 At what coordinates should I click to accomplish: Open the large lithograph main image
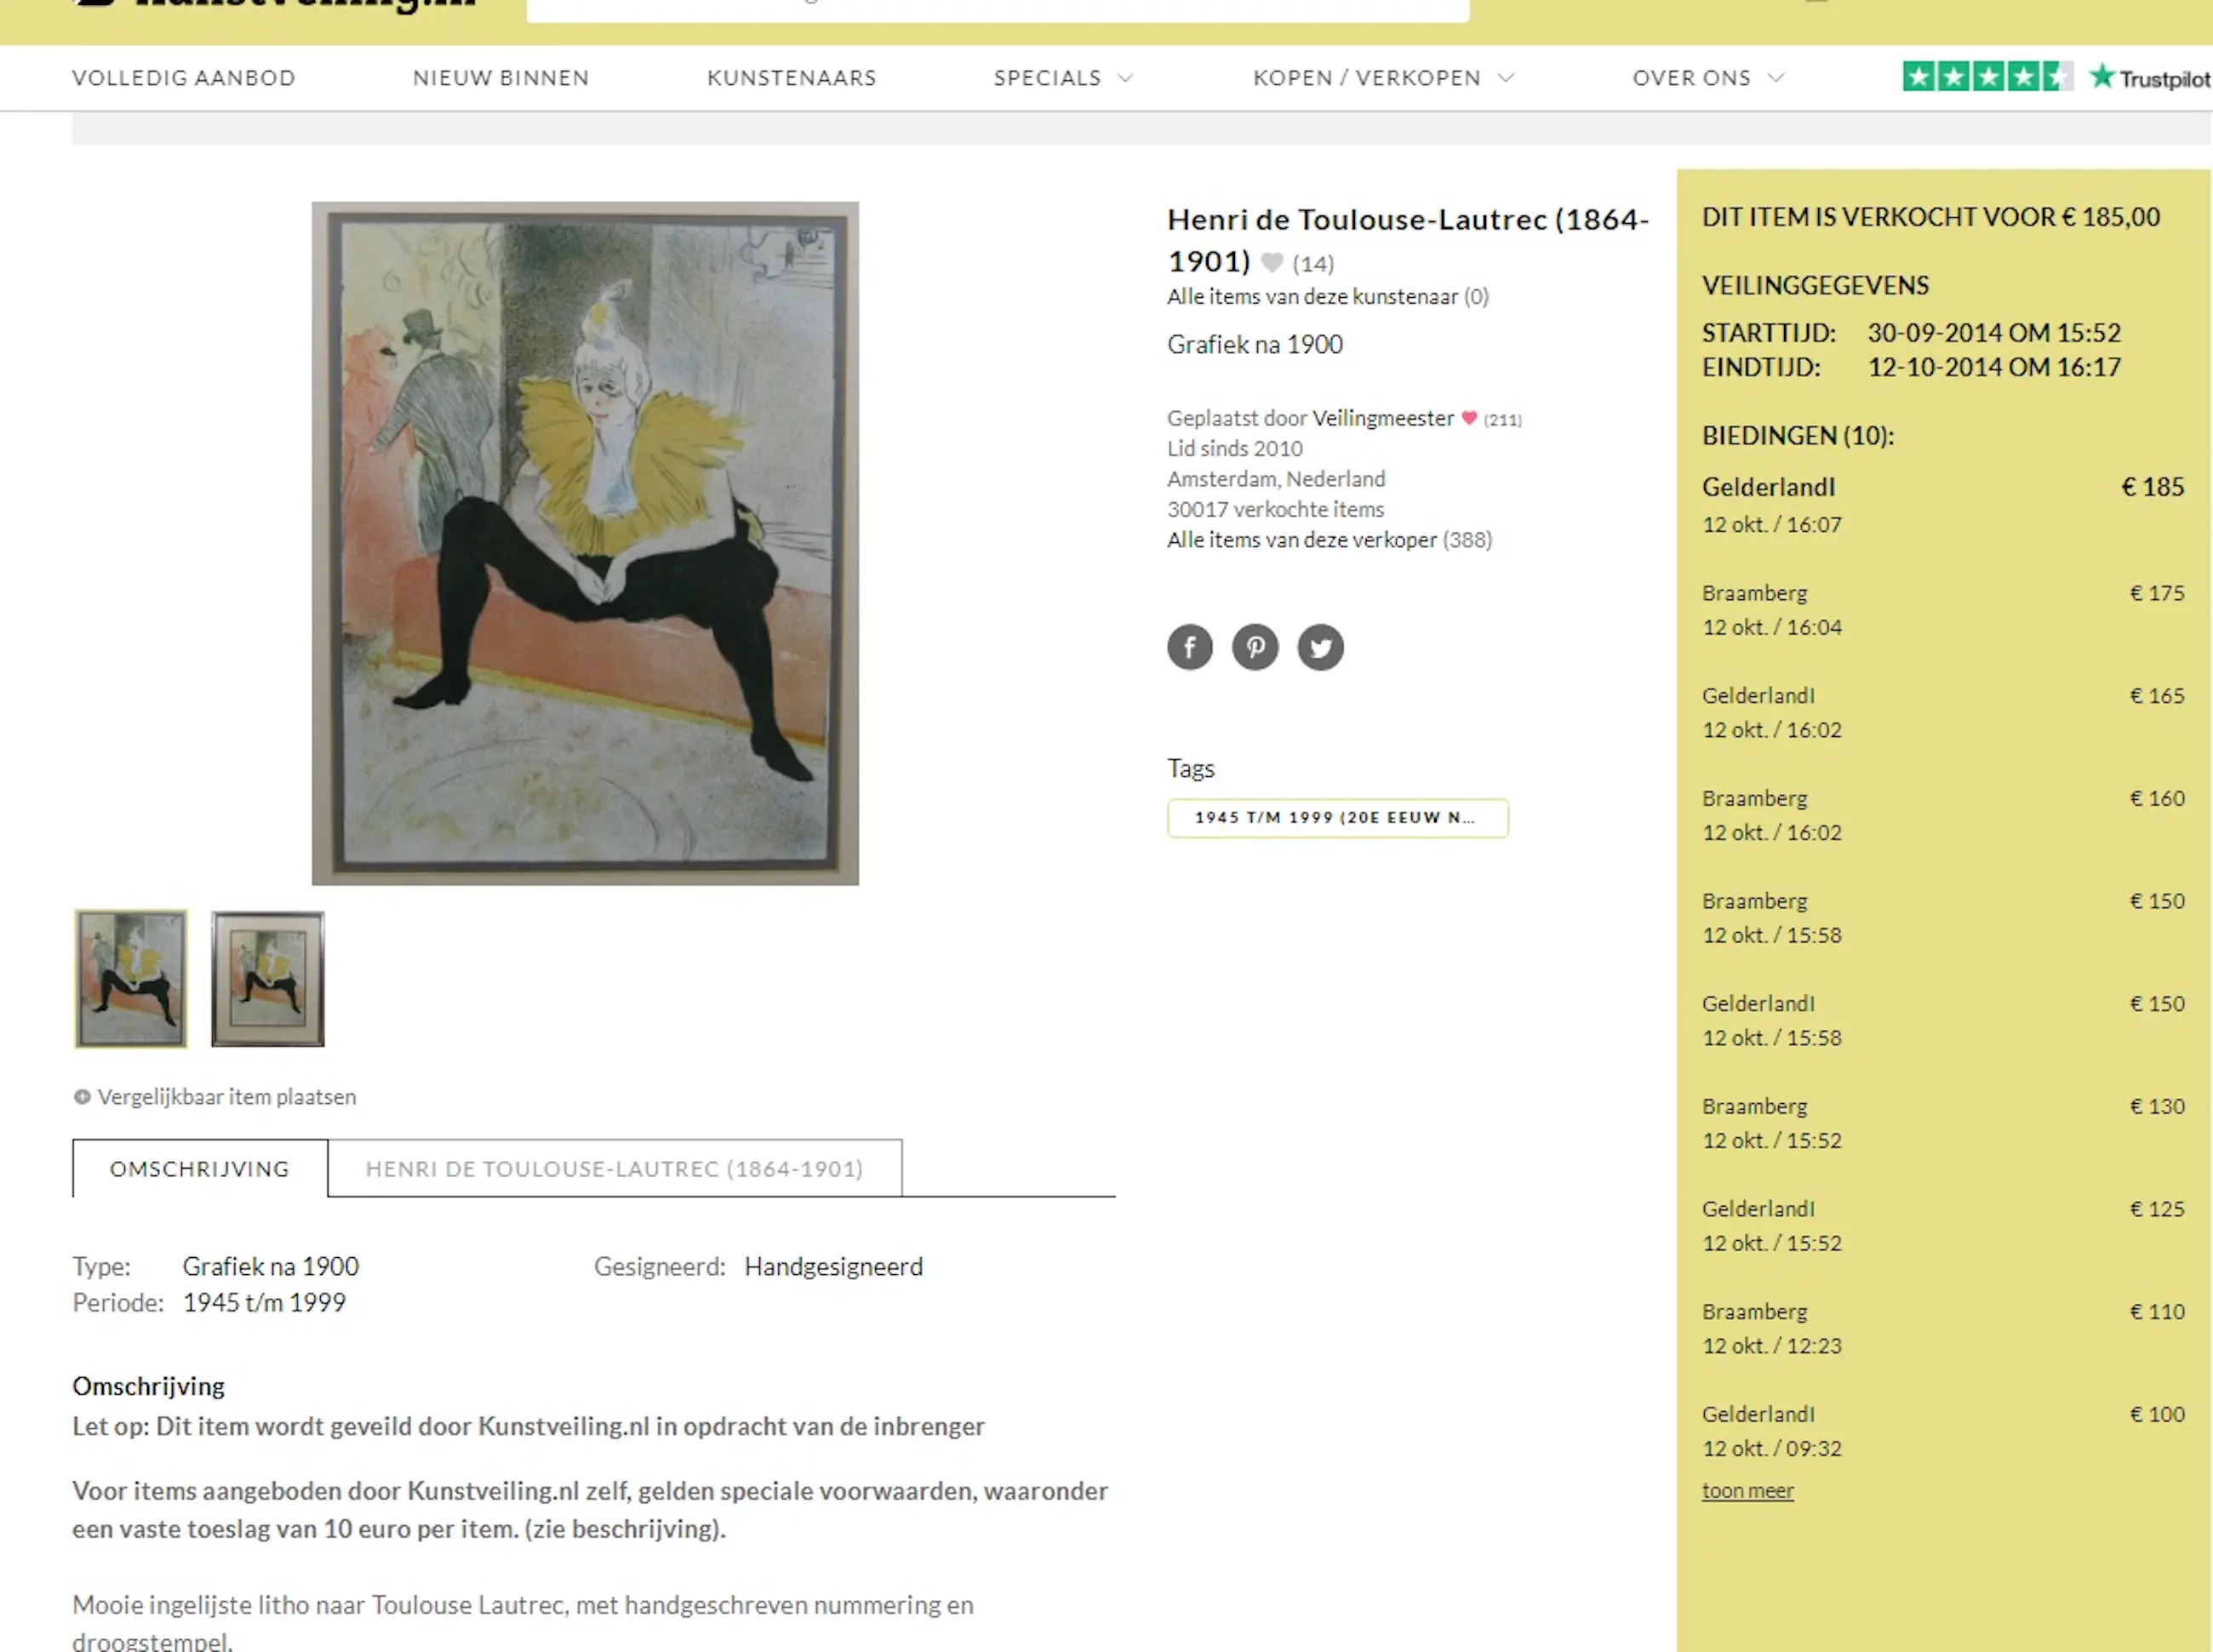tap(585, 543)
